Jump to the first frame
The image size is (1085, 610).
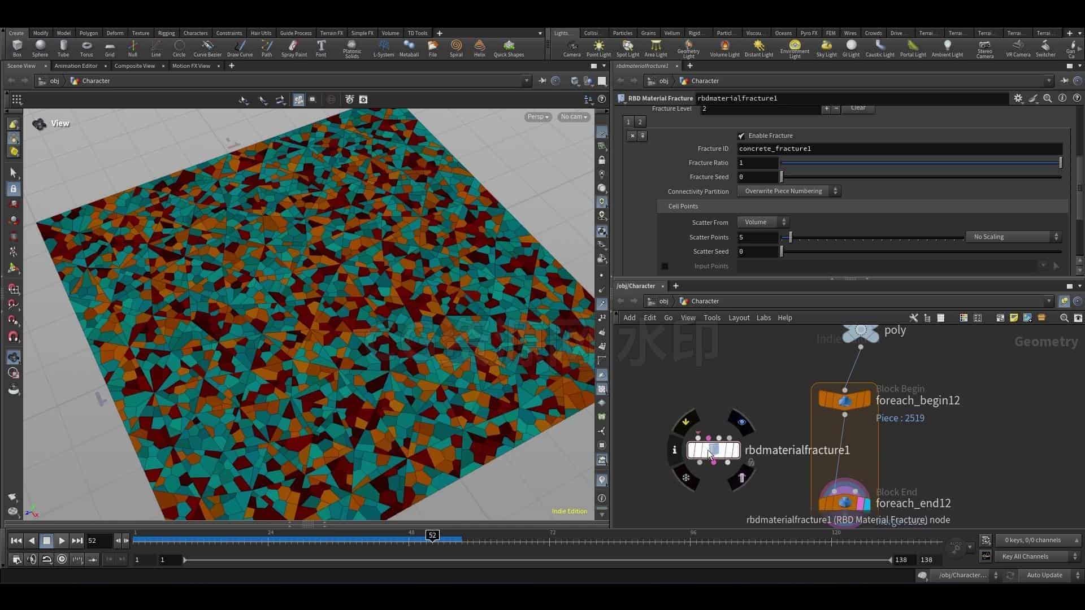(16, 541)
